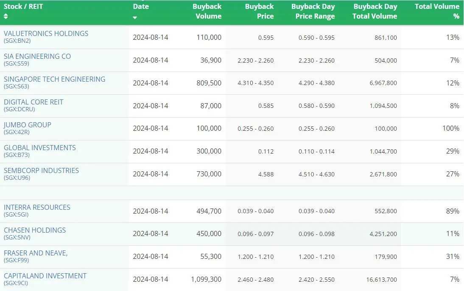464x291 pixels.
Task: Select ticker code (SGX:5NV)
Action: pyautogui.click(x=17, y=237)
